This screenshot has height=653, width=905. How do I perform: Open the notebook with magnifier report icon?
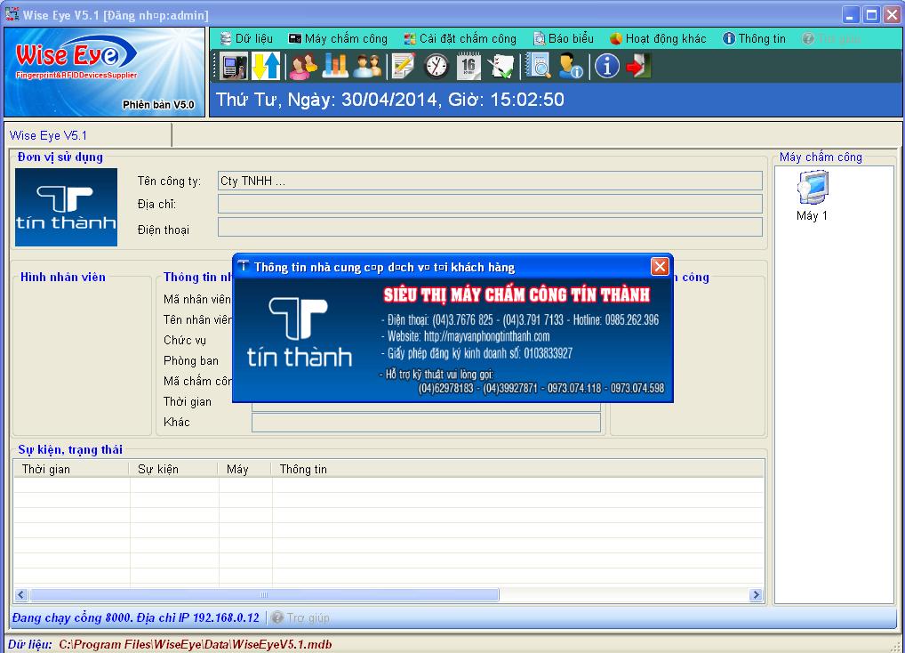[539, 66]
